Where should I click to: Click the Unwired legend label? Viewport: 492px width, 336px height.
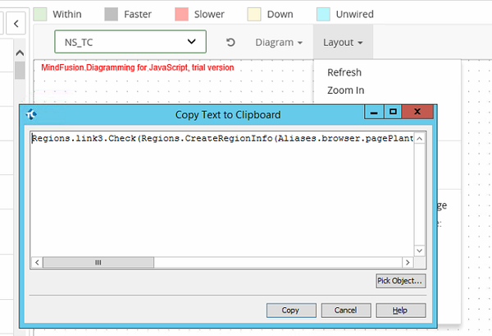pos(354,14)
